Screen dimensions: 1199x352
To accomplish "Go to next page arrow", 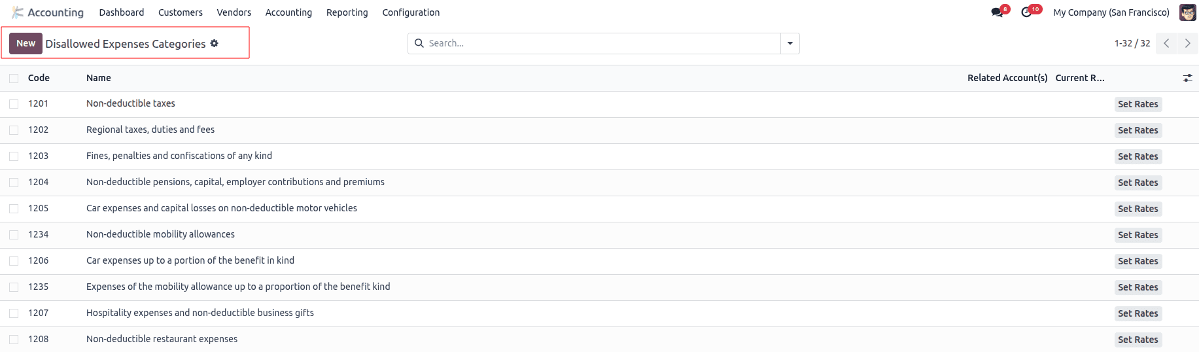I will [x=1187, y=43].
